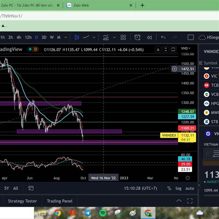Toggle auto scale mode
Screen dimensions: 219x219
tap(190, 188)
